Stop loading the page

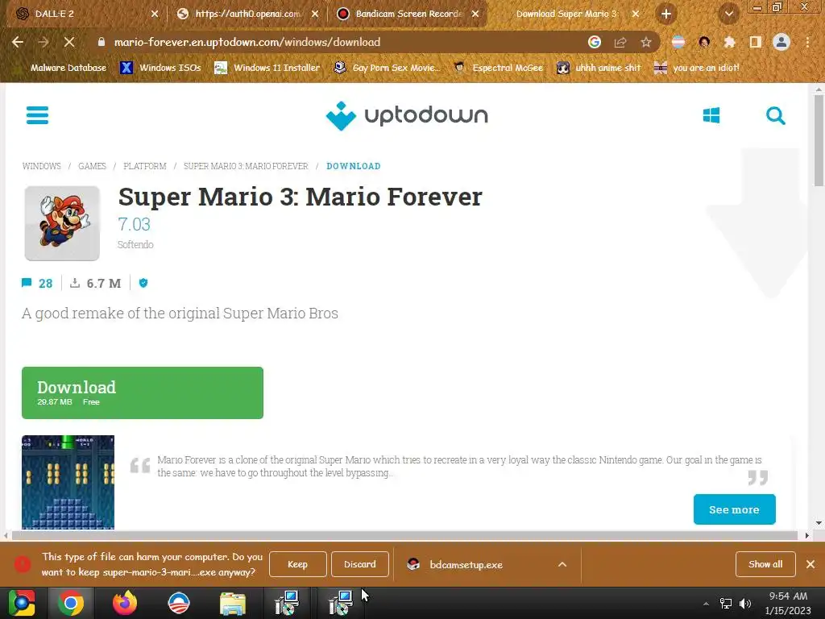click(69, 42)
